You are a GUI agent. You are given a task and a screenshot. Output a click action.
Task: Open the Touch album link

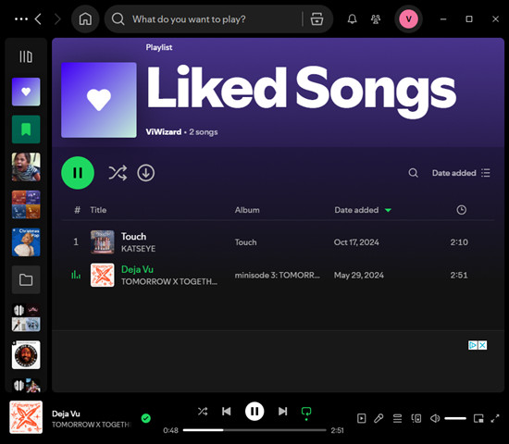[246, 242]
